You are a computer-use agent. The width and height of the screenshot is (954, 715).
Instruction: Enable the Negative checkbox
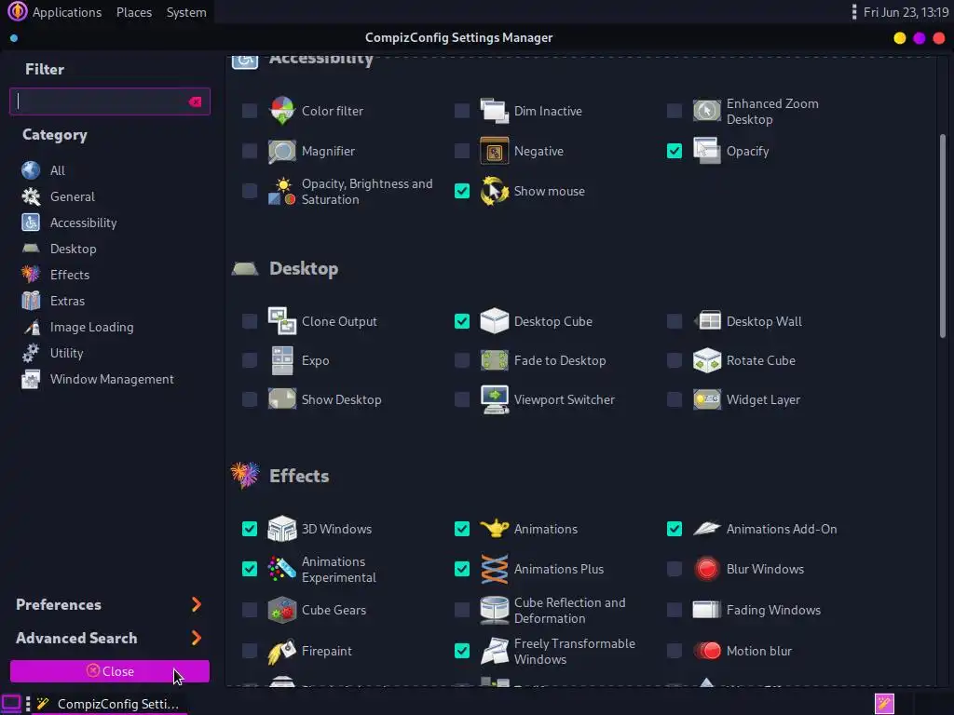pyautogui.click(x=462, y=151)
